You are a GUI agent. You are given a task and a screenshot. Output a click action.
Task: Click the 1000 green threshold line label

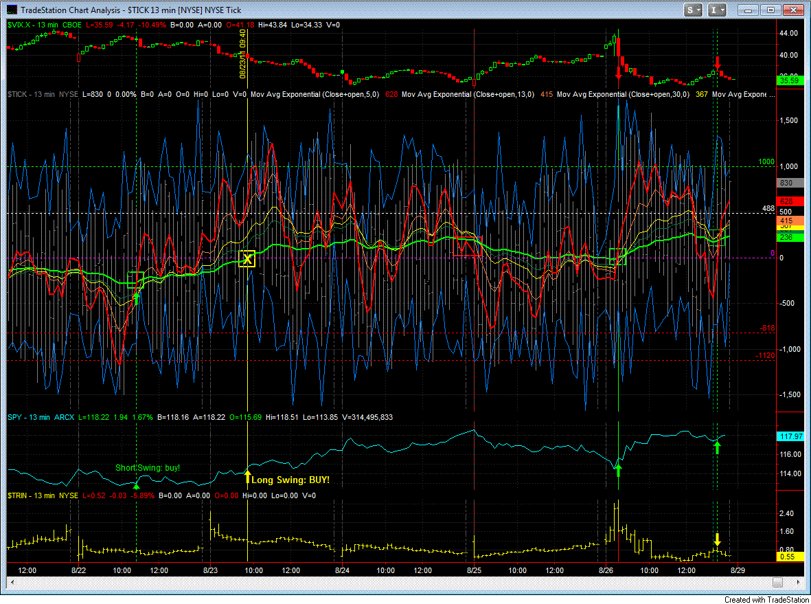(766, 162)
